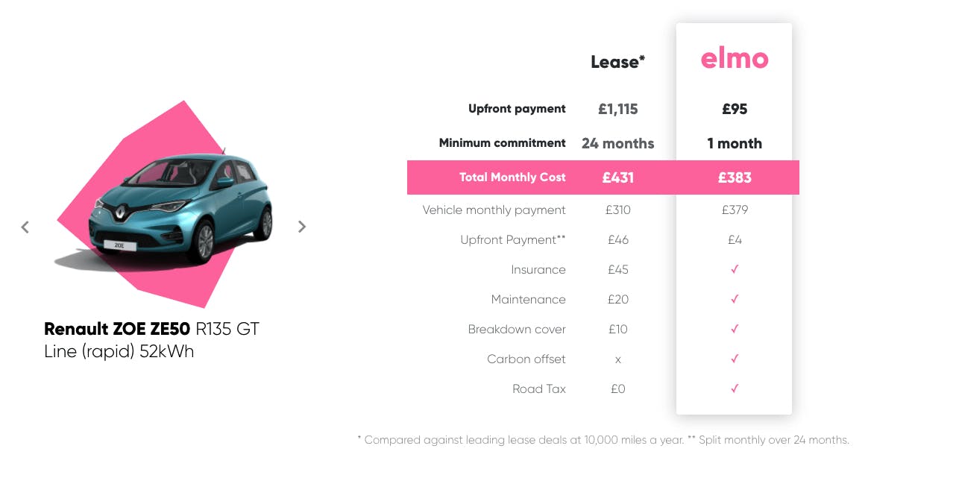Click the lease comparison footnote text

[603, 440]
